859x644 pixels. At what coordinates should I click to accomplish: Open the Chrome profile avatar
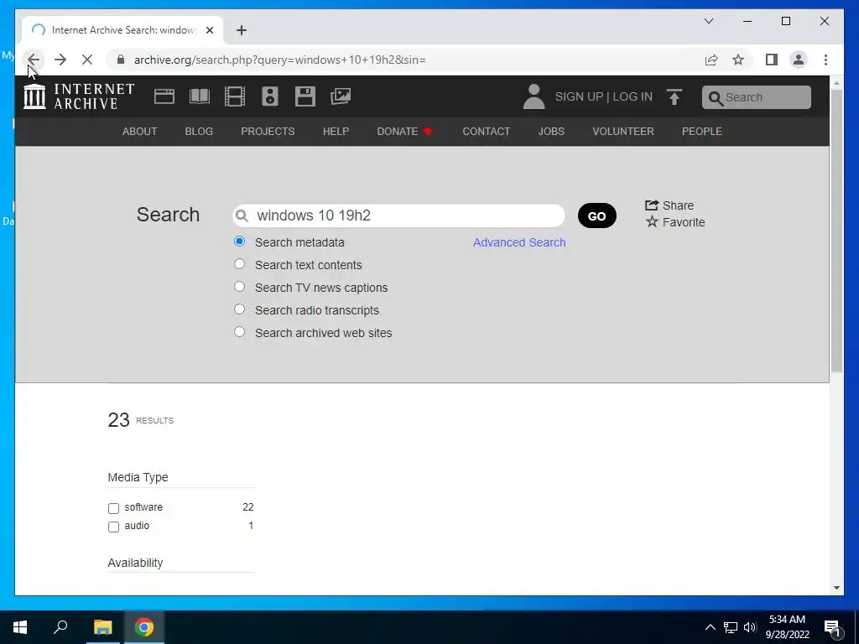coord(799,60)
